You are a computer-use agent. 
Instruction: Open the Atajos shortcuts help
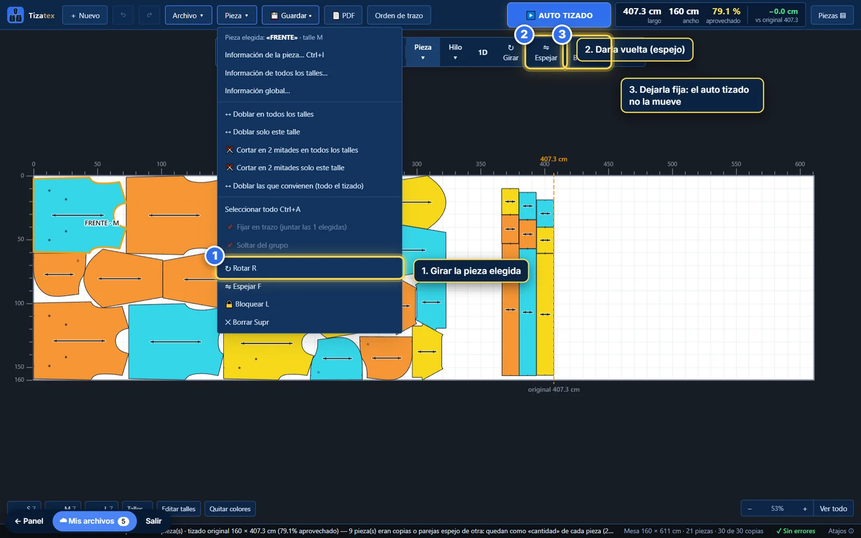841,531
